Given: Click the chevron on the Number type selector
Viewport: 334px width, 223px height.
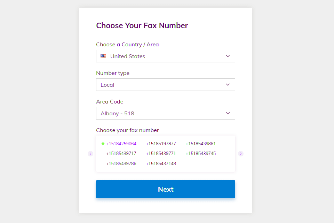Looking at the screenshot, I should pyautogui.click(x=228, y=85).
